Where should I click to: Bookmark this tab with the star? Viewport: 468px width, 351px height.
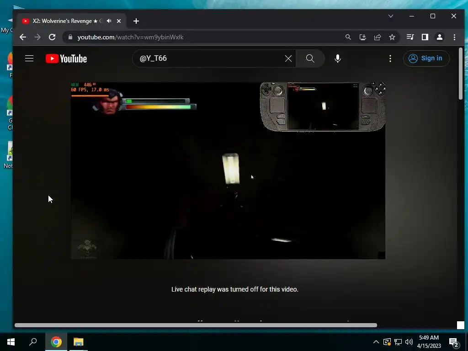click(x=392, y=37)
